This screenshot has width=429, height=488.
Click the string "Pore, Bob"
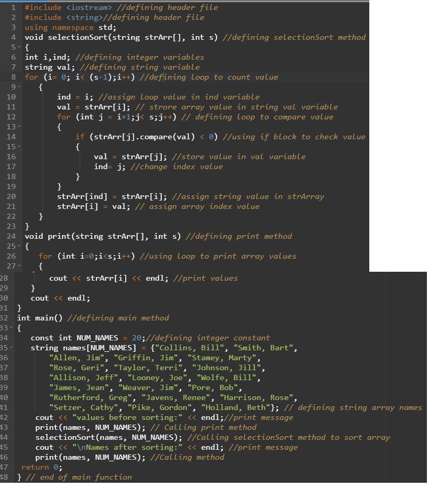pos(213,388)
